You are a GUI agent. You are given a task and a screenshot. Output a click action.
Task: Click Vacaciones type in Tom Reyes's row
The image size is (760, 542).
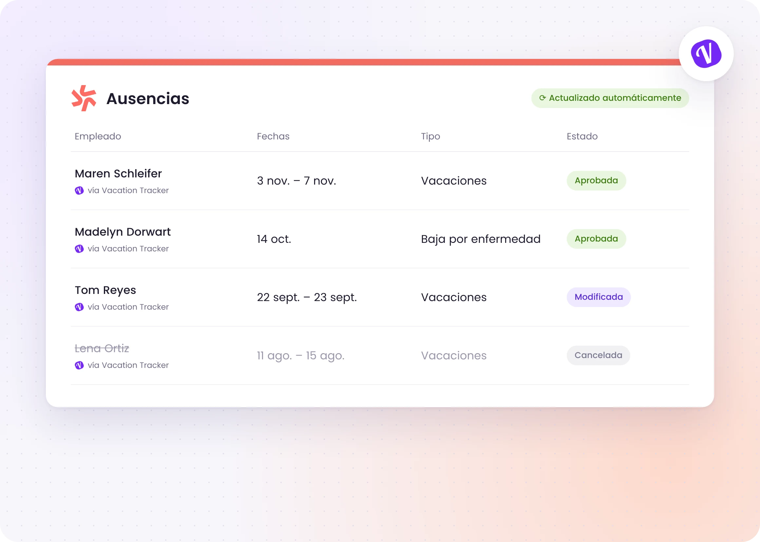pyautogui.click(x=454, y=297)
